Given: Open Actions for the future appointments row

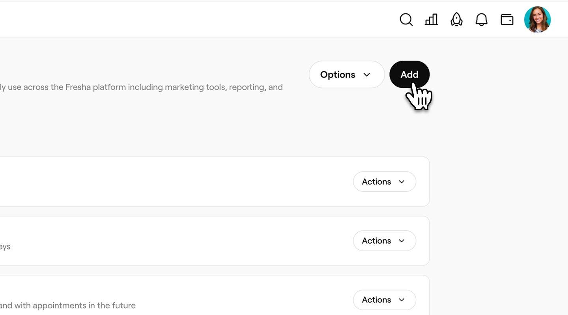Looking at the screenshot, I should point(384,300).
